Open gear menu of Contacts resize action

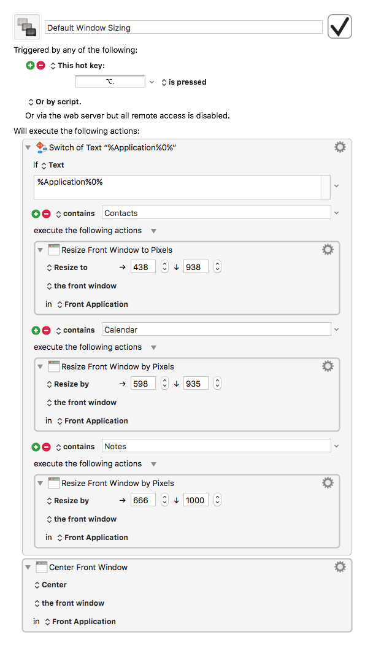[328, 250]
